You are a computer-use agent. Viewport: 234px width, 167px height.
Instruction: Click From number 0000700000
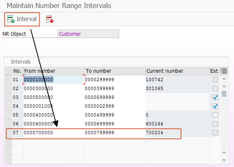click(54, 133)
